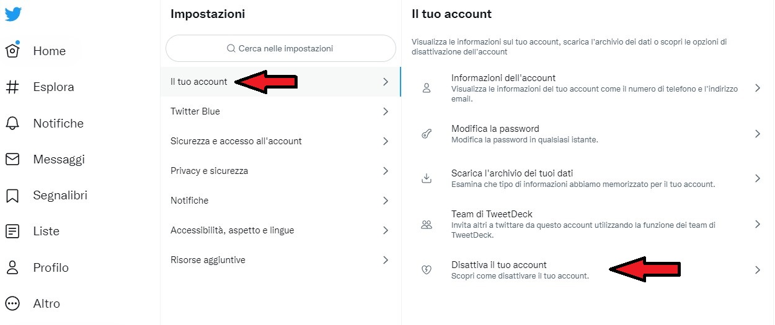The height and width of the screenshot is (325, 775).
Task: Open Disattiva il tuo account link
Action: point(588,270)
